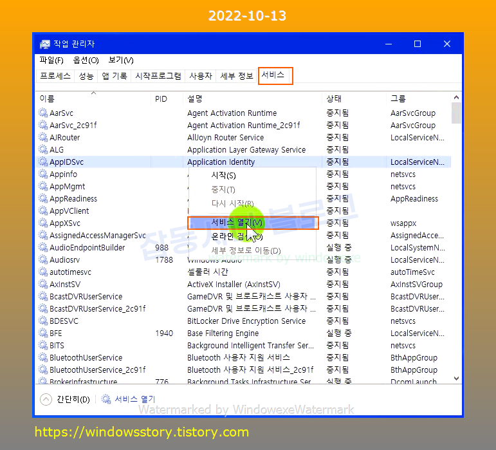Select the autoTimeSvc group cell
Image resolution: width=496 pixels, height=450 pixels.
[412, 272]
